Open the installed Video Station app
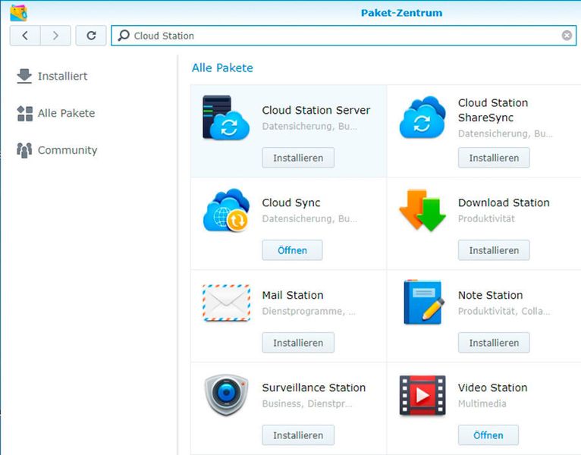This screenshot has height=455, width=581. point(488,435)
